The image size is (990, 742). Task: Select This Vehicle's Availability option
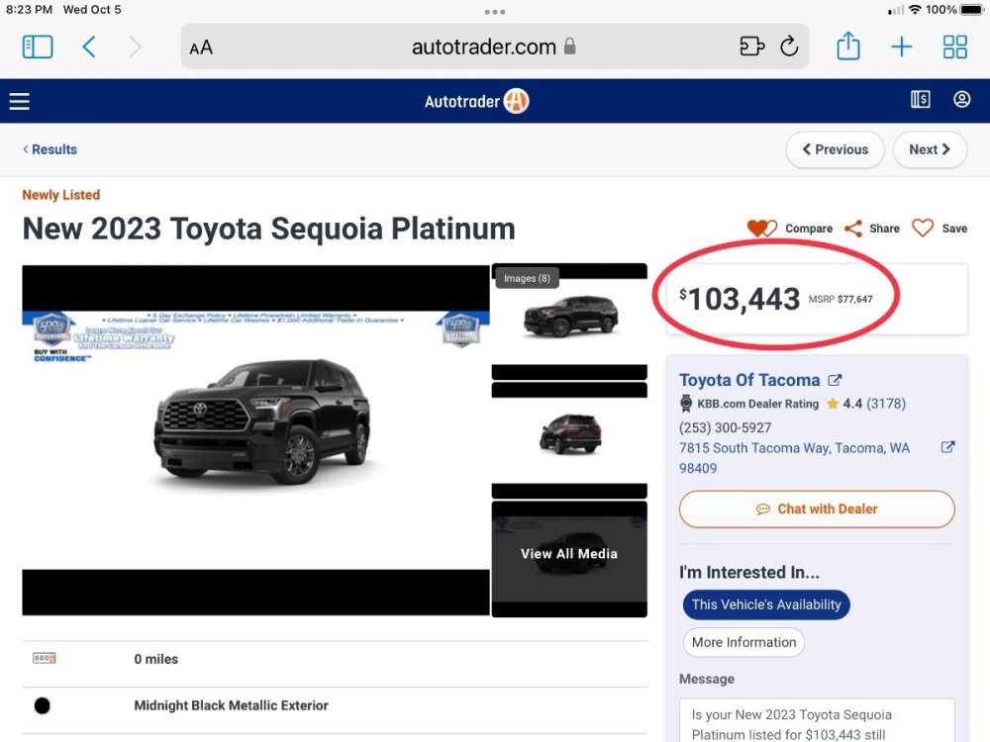pos(765,604)
